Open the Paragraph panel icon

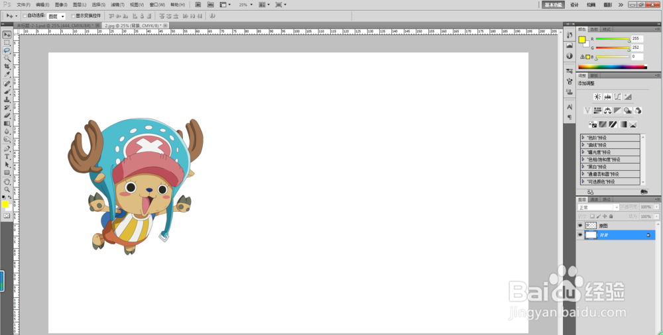570,117
